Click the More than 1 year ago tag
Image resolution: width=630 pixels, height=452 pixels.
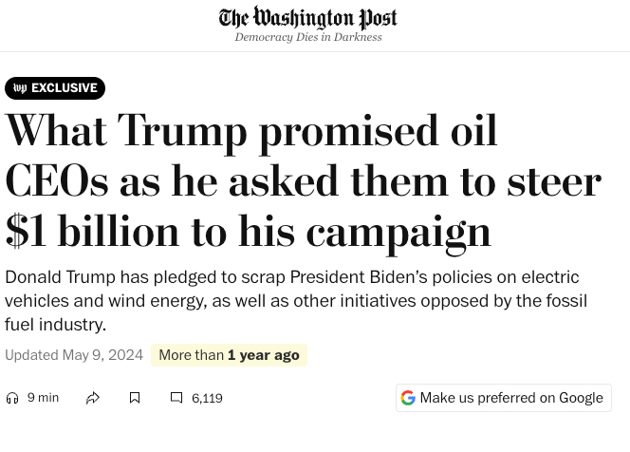(229, 355)
